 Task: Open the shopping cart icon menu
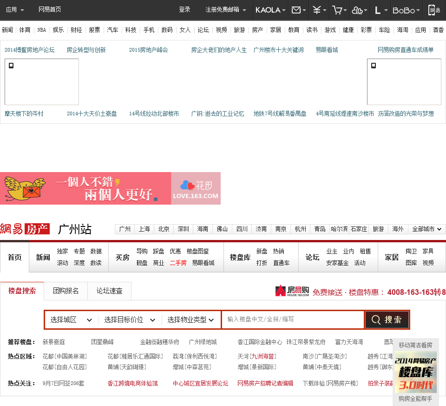[x=339, y=10]
